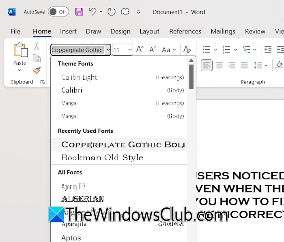Open the Change Case Aa menu

(169, 50)
